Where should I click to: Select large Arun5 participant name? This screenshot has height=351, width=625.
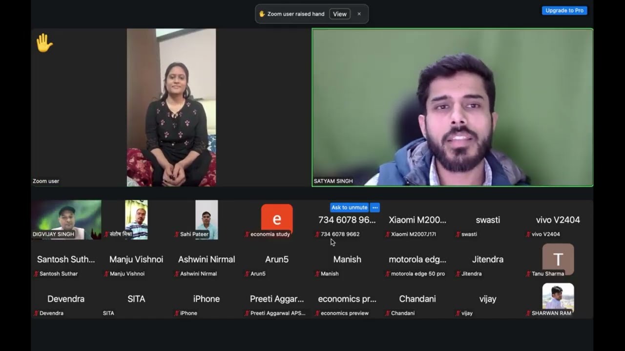[x=277, y=259]
